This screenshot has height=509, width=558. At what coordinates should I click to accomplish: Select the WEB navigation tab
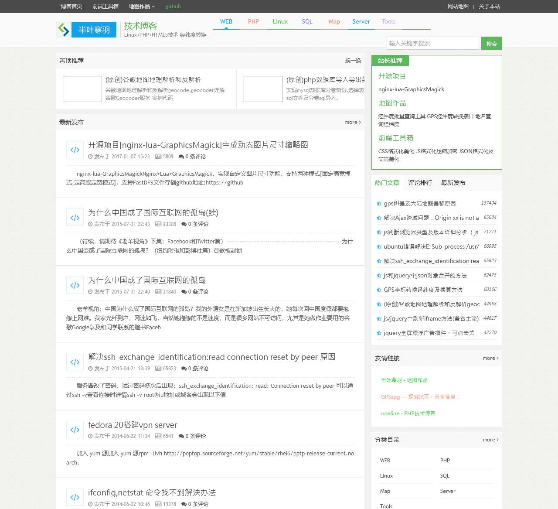tap(226, 21)
